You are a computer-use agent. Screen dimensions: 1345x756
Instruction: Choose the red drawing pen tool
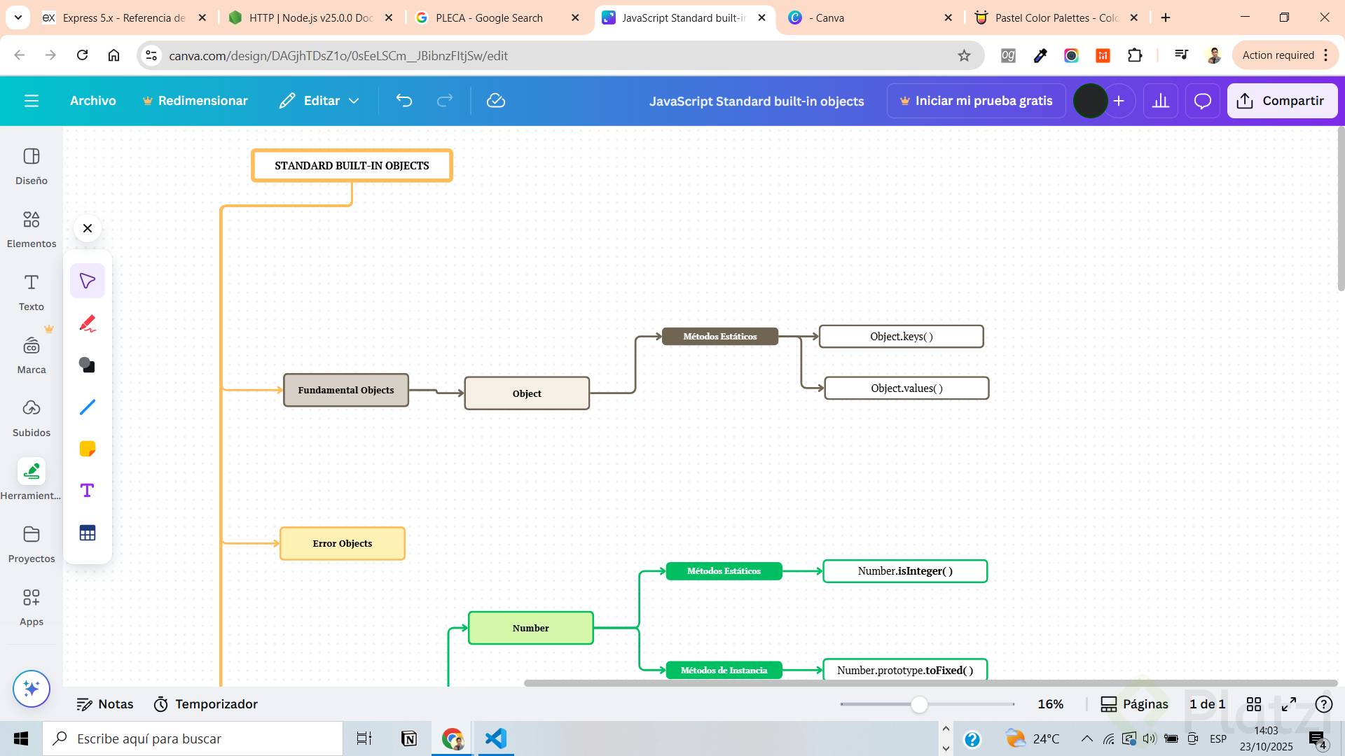(x=88, y=323)
